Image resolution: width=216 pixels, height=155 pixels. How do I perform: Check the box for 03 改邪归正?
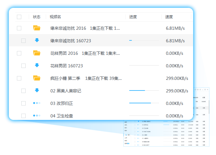pyautogui.click(x=23, y=103)
